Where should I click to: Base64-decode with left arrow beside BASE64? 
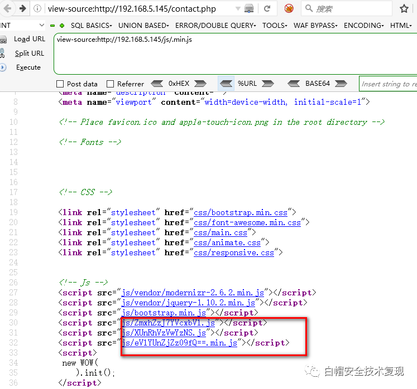pos(294,84)
